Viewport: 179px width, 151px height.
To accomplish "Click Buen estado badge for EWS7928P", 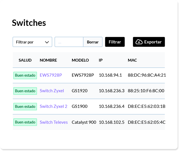I will tap(25, 75).
